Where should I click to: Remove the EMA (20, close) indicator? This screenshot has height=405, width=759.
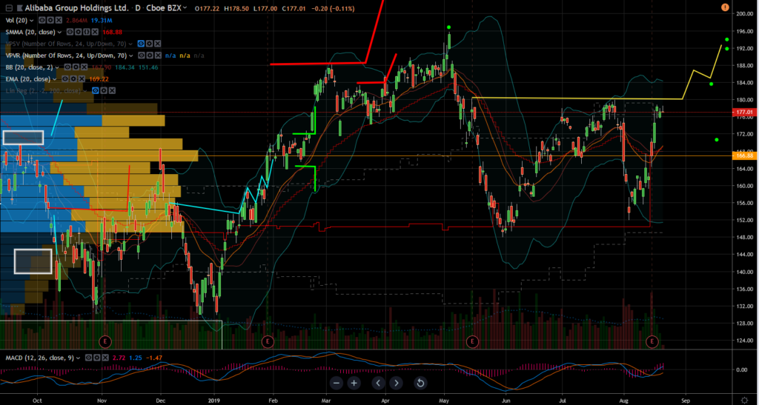(82, 78)
